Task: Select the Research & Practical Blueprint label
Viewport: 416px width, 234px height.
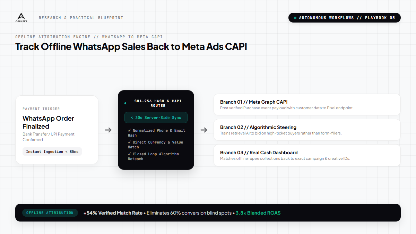Action: point(81,18)
